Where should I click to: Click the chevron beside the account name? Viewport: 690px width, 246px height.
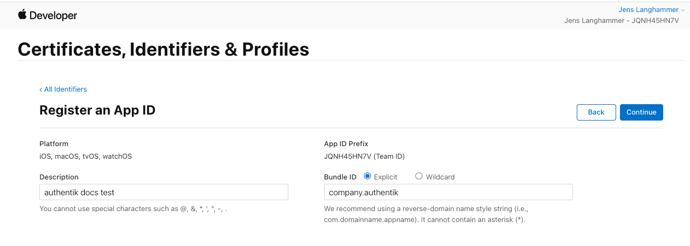point(682,10)
